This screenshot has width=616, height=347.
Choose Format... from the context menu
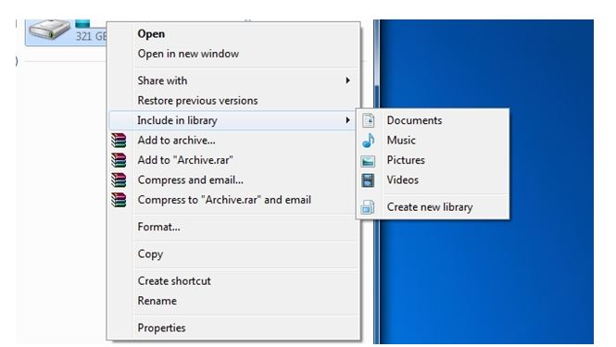pos(158,227)
